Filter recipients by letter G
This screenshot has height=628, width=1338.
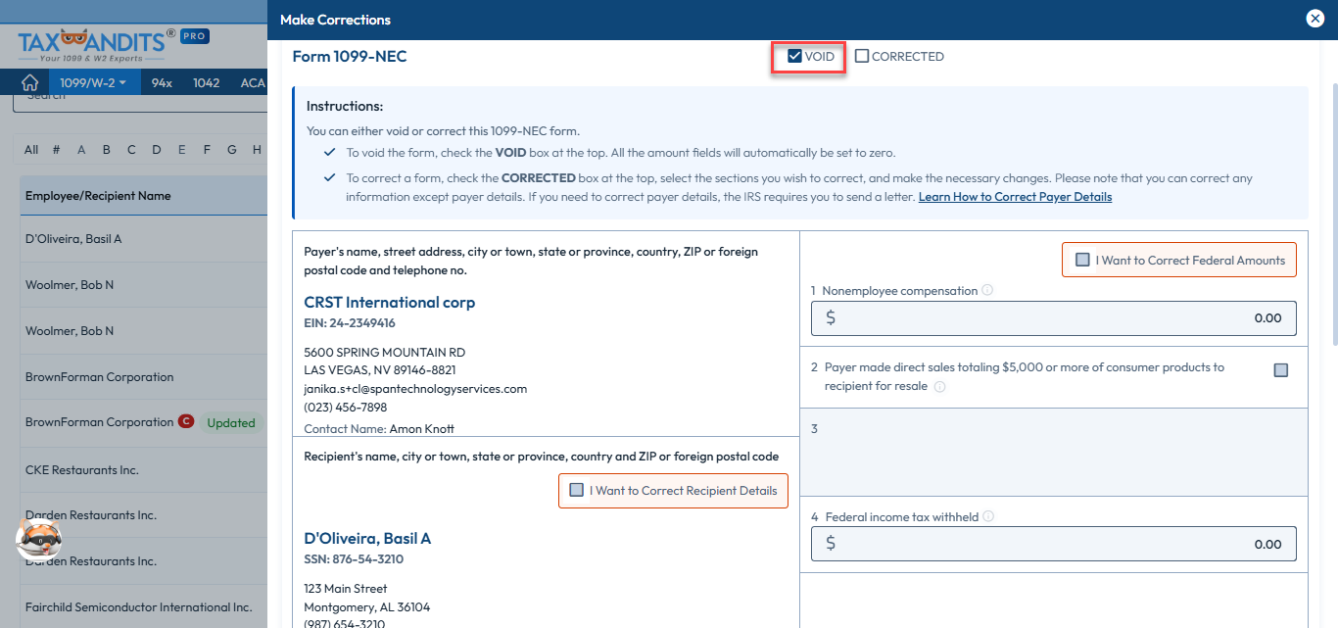coord(232,150)
